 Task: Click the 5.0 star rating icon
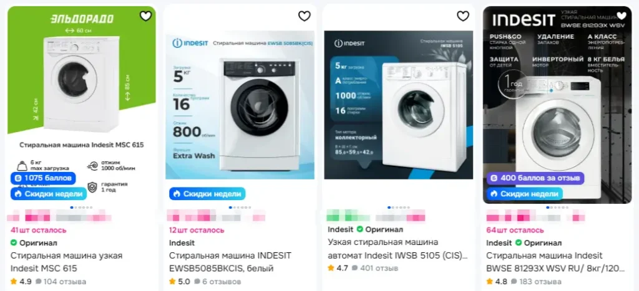(x=172, y=281)
